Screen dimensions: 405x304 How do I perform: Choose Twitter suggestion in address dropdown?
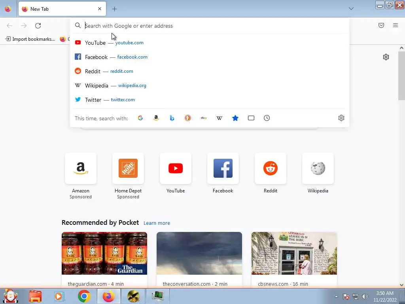click(210, 99)
